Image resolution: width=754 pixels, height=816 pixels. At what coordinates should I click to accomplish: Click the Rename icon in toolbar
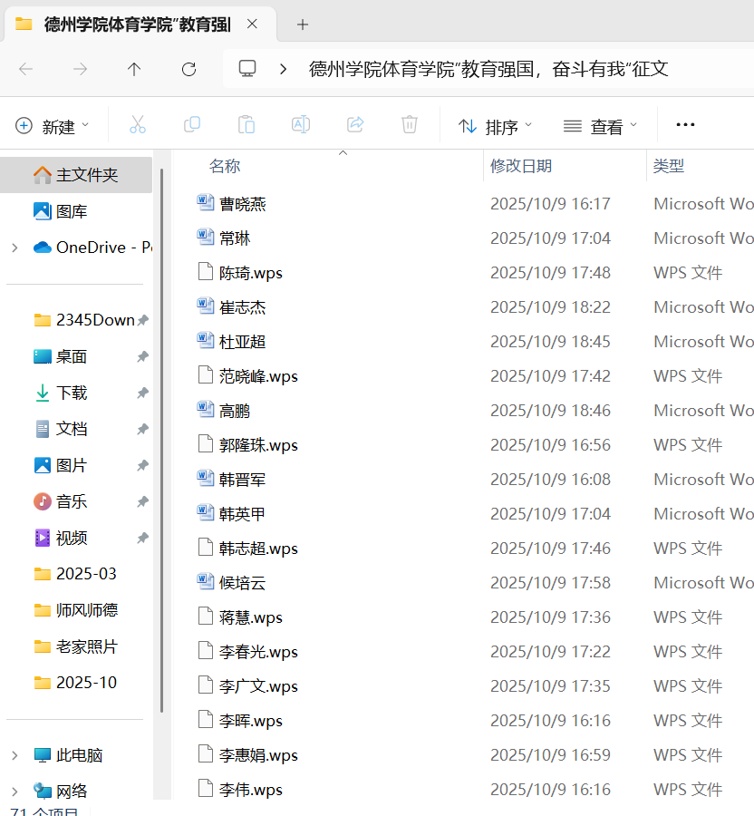click(301, 125)
